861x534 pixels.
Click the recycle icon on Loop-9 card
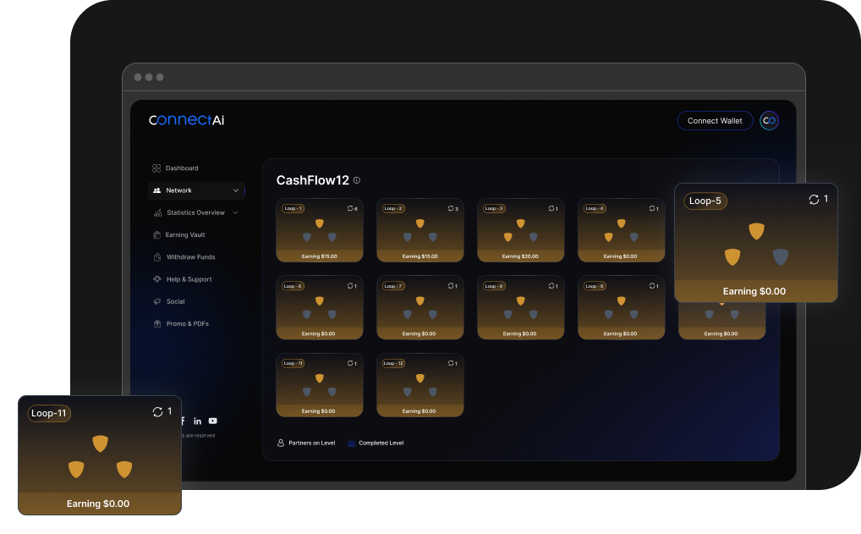click(652, 286)
